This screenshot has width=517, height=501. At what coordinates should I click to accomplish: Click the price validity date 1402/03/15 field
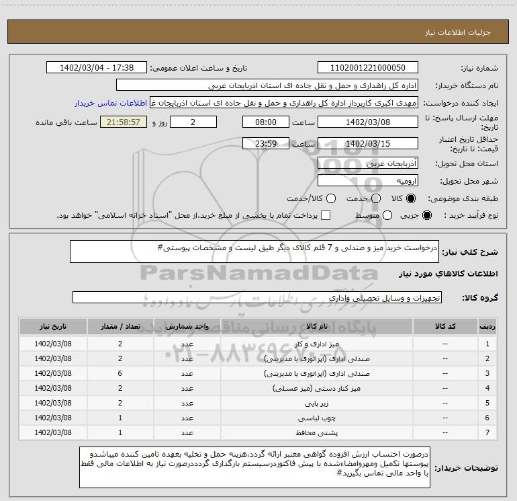(368, 143)
